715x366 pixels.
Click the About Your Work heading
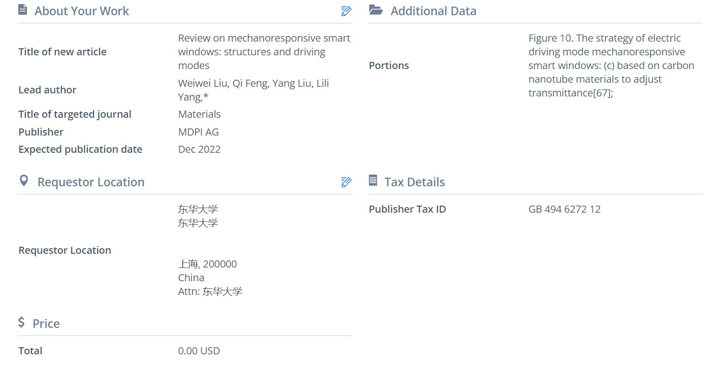82,11
